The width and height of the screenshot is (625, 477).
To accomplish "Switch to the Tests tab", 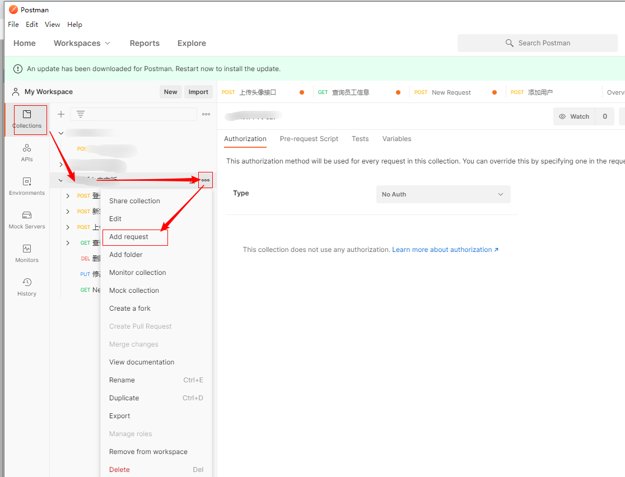I will coord(360,139).
